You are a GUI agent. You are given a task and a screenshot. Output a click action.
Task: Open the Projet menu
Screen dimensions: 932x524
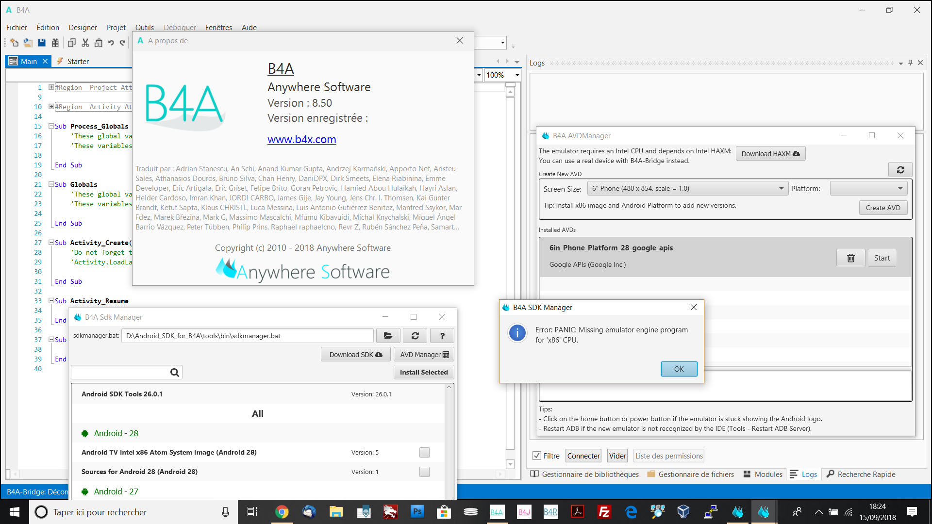[116, 28]
